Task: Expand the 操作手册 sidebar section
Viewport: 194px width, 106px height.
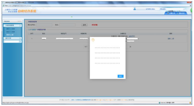Action: 13,38
